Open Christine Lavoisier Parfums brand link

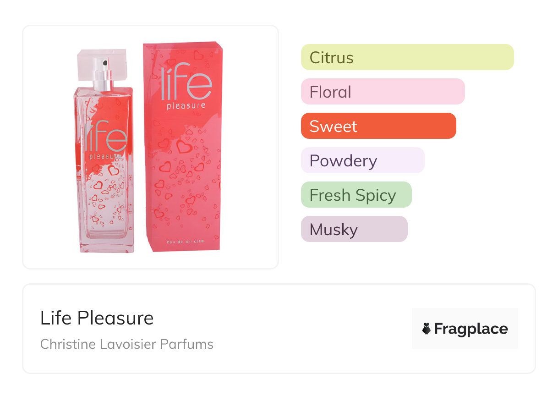pos(127,344)
